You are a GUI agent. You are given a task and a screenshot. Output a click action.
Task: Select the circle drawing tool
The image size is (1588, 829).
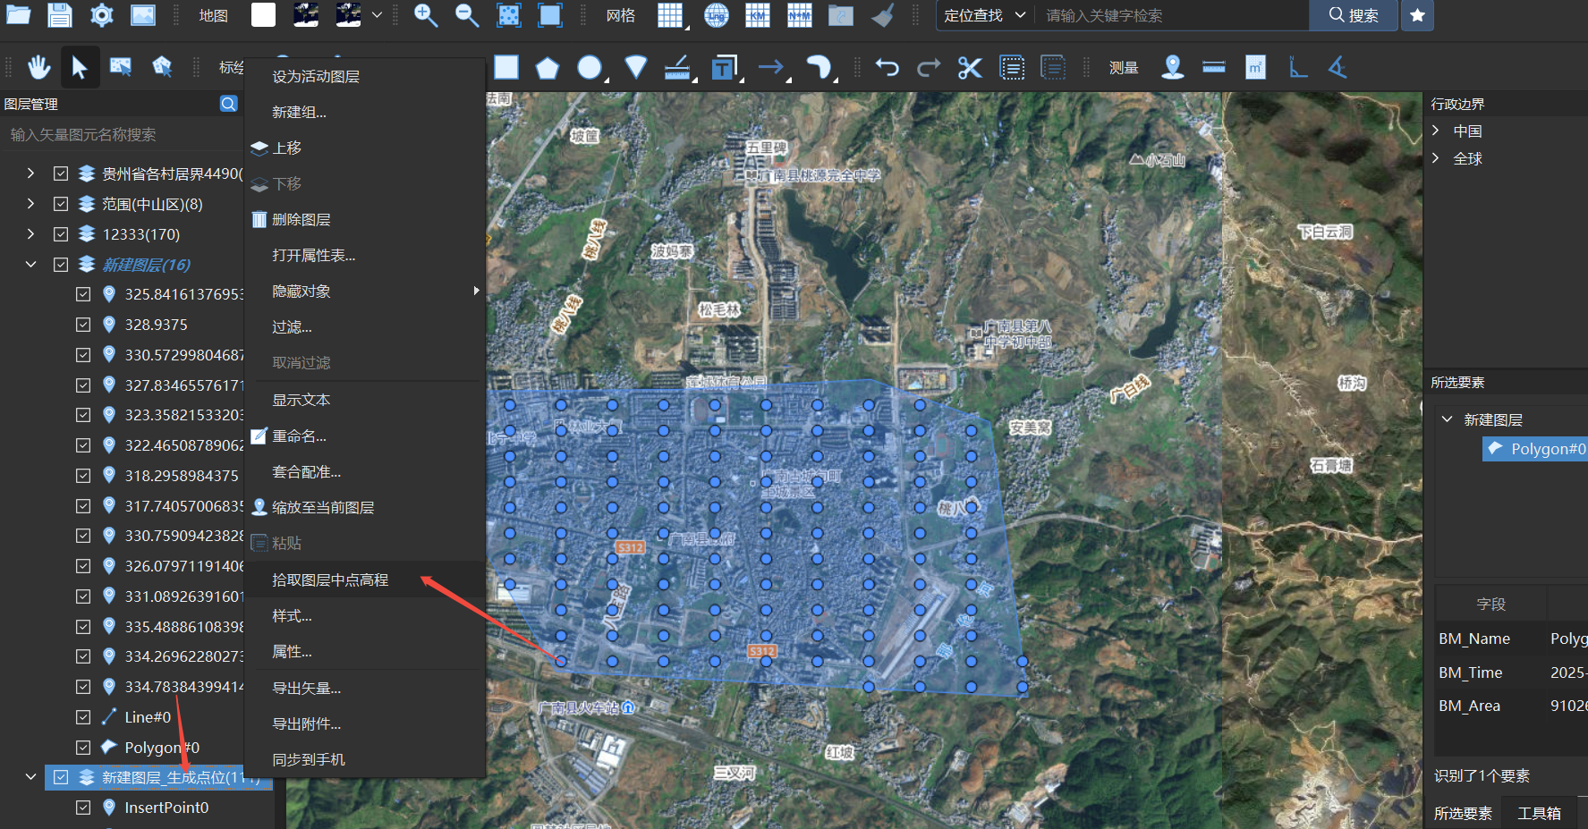point(591,67)
